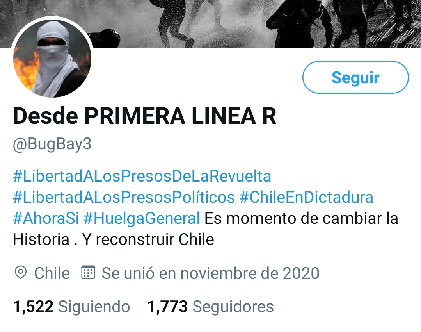
Task: Click the 1,522 following count number
Action: 33,307
